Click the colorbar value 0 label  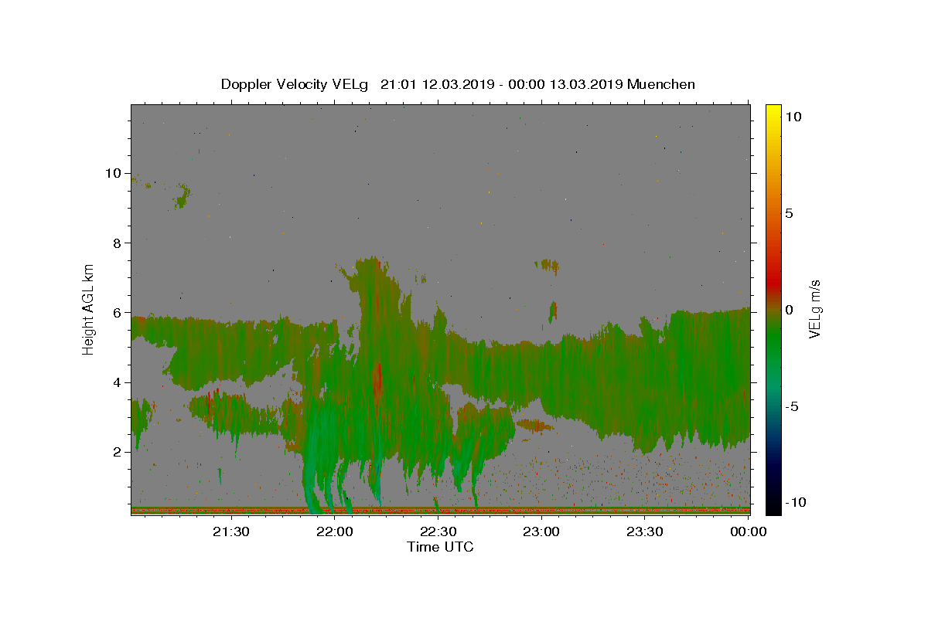tap(789, 310)
